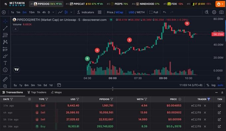Image resolution: width=226 pixels, height=131 pixels.
Task: Open the WETH column filter
Action: pyautogui.click(x=146, y=99)
